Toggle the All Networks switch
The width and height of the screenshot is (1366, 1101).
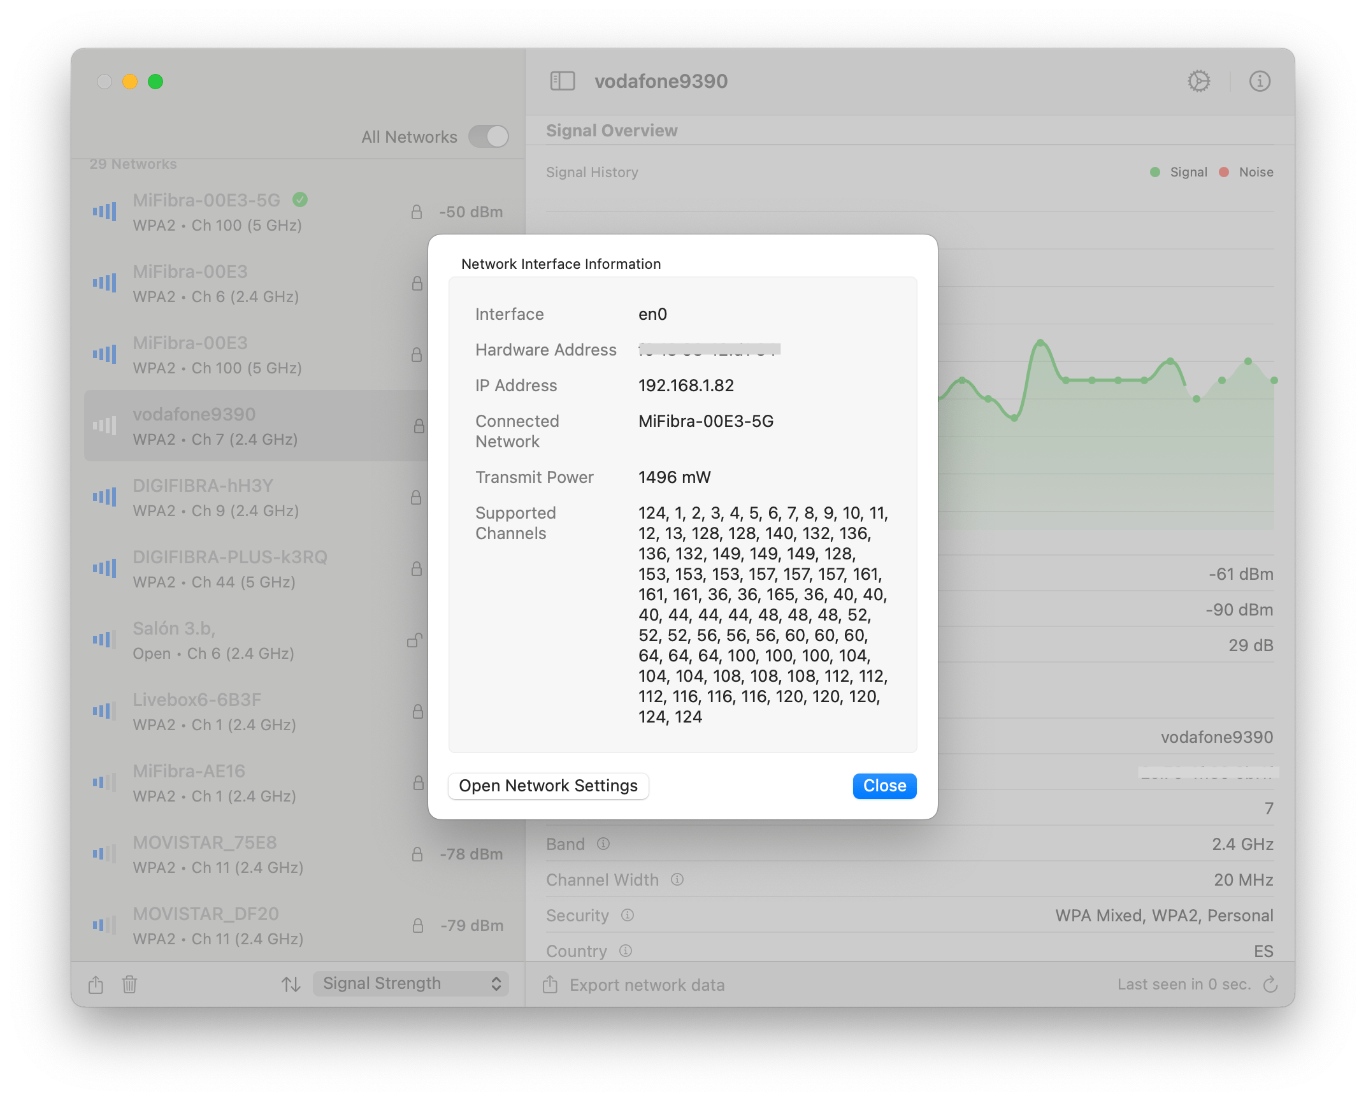click(489, 136)
